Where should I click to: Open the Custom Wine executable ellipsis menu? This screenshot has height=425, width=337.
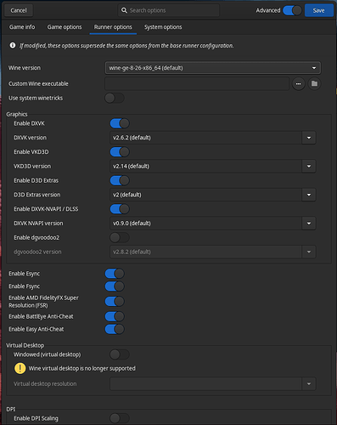click(x=298, y=84)
